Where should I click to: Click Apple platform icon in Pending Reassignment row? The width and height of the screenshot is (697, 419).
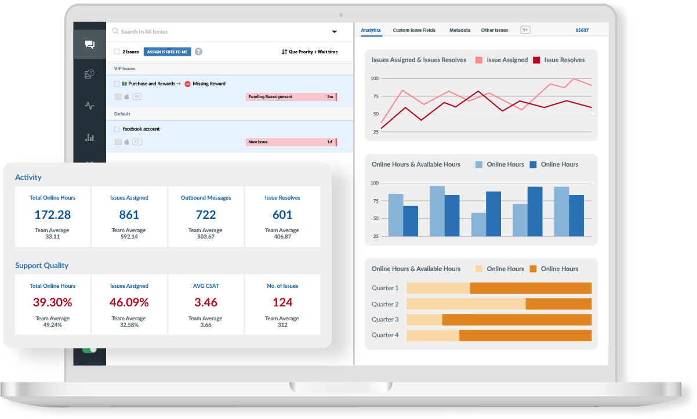(x=127, y=96)
